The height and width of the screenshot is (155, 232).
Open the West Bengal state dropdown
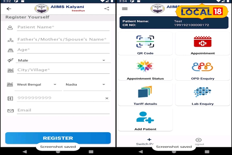coord(38,85)
